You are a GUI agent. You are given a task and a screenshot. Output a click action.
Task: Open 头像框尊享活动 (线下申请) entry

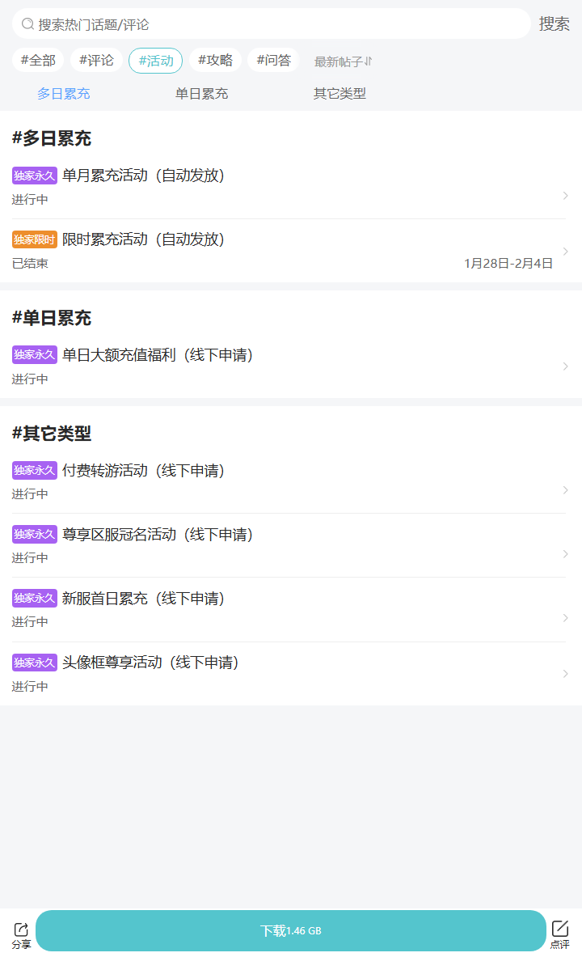[291, 674]
